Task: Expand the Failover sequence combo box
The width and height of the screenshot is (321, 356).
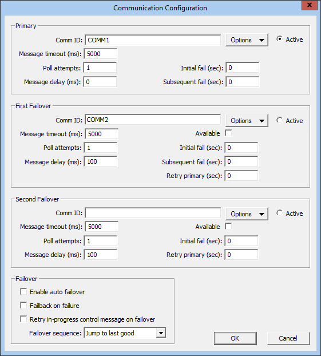Action: point(161,333)
